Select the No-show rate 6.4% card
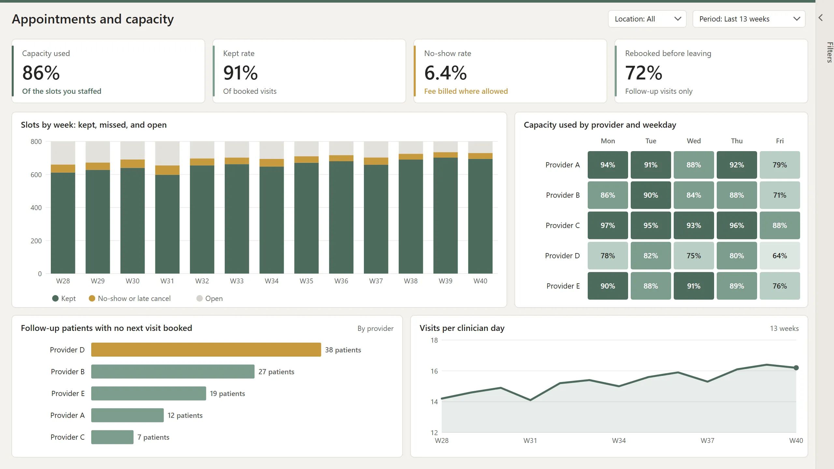Viewport: 834px width, 469px height. point(510,71)
